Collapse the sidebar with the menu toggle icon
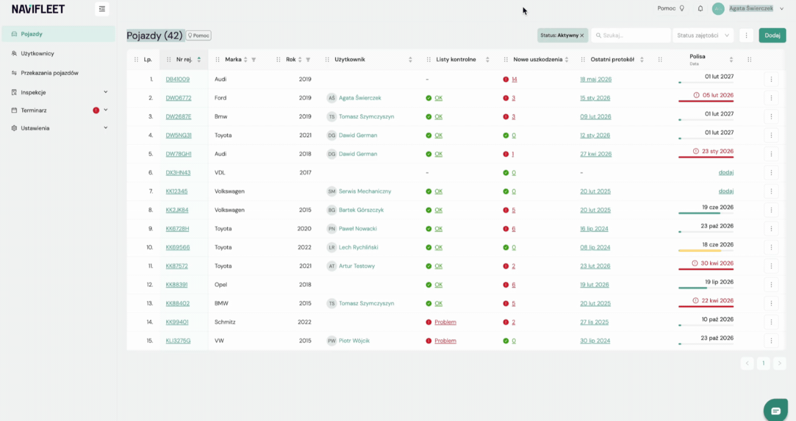796x421 pixels. (102, 9)
